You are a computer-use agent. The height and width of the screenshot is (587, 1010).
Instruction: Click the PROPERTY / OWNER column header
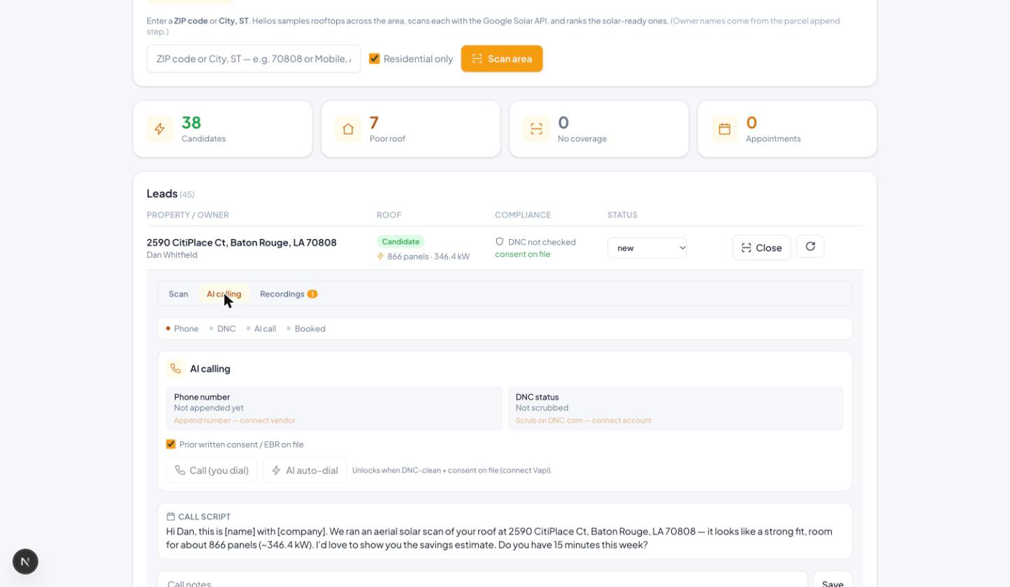pos(188,215)
